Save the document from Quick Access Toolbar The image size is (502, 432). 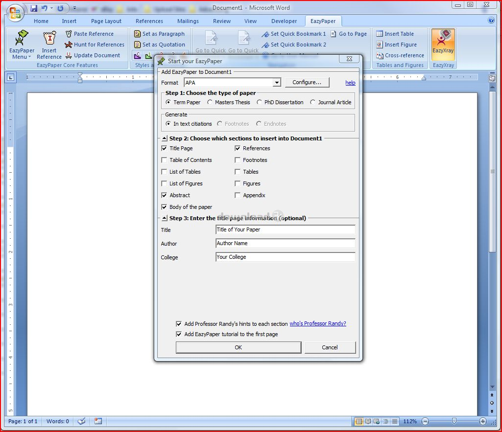point(34,8)
